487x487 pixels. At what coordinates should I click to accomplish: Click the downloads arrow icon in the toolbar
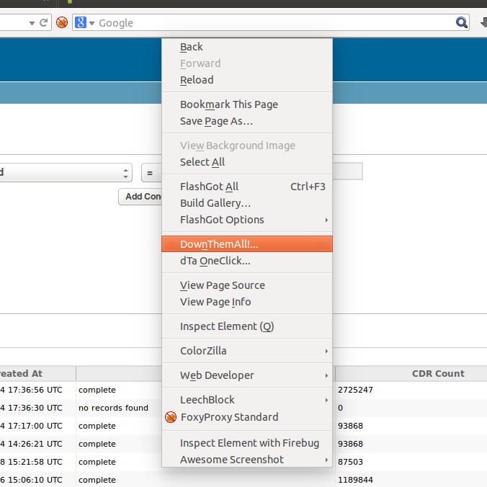pos(483,22)
